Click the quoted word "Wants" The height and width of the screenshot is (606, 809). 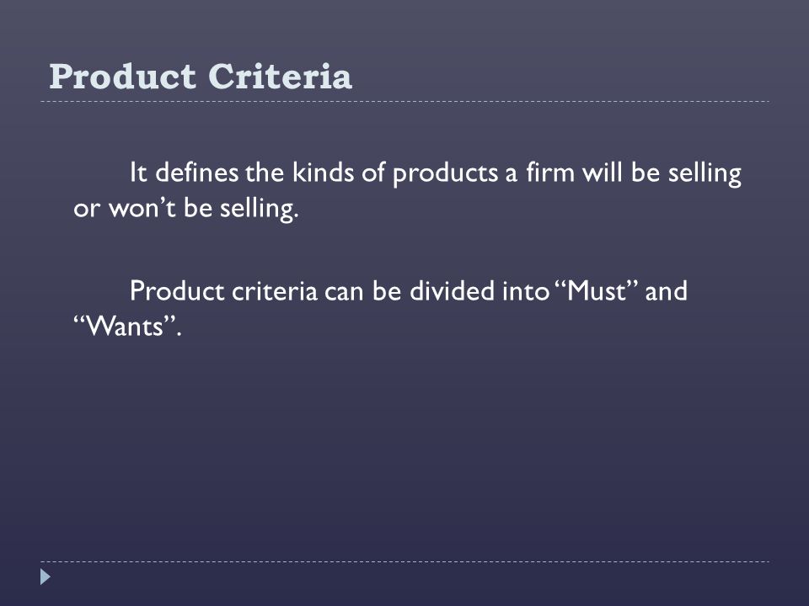pos(125,327)
